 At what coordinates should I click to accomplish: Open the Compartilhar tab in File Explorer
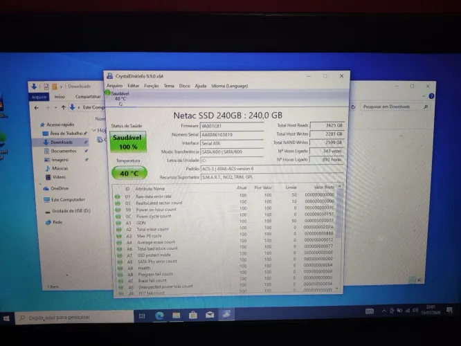(88, 96)
